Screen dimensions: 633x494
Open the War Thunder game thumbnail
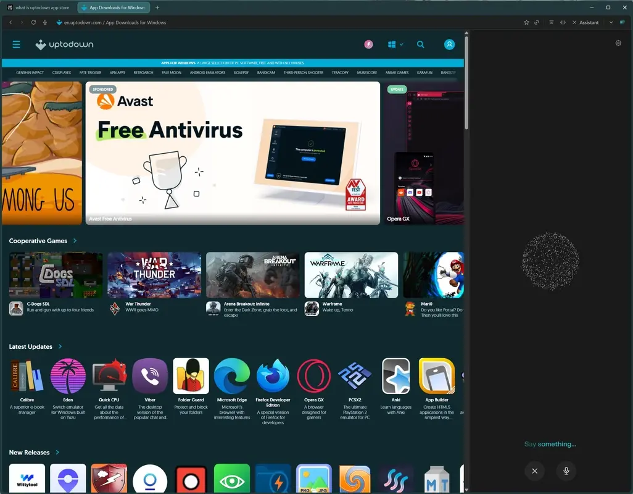pyautogui.click(x=154, y=274)
